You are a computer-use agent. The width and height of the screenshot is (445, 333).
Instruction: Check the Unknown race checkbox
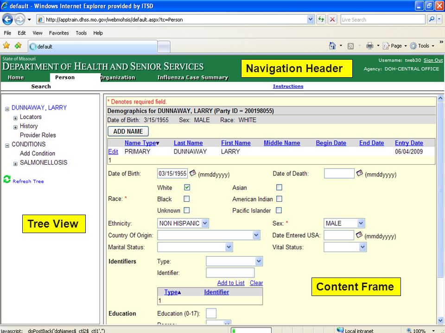[x=186, y=210]
